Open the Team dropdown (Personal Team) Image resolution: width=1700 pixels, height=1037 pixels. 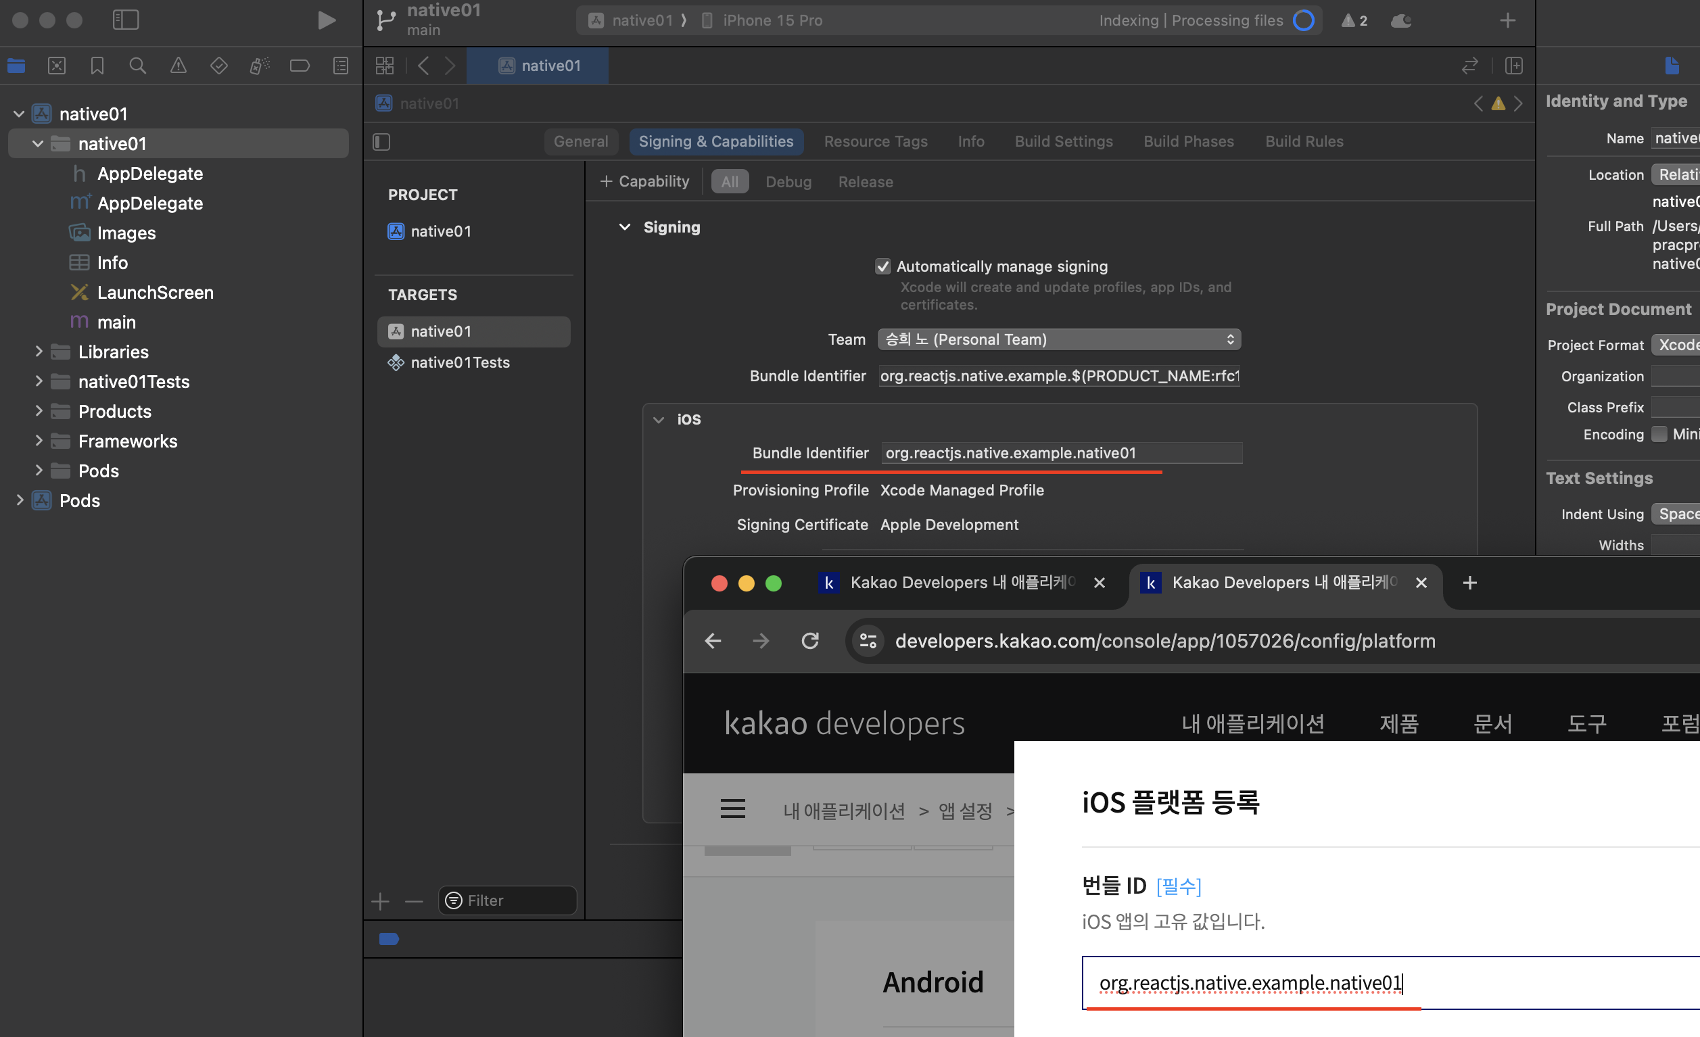coord(1058,339)
